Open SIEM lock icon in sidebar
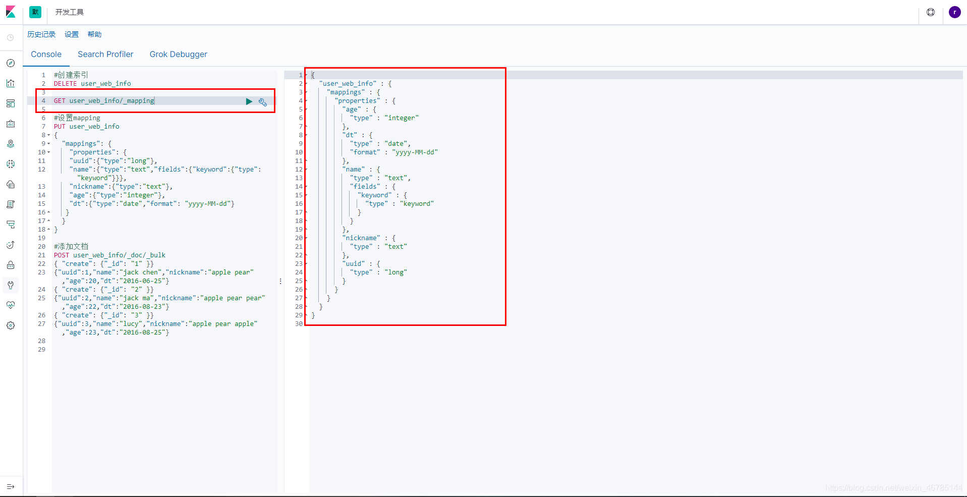This screenshot has height=497, width=967. click(11, 265)
